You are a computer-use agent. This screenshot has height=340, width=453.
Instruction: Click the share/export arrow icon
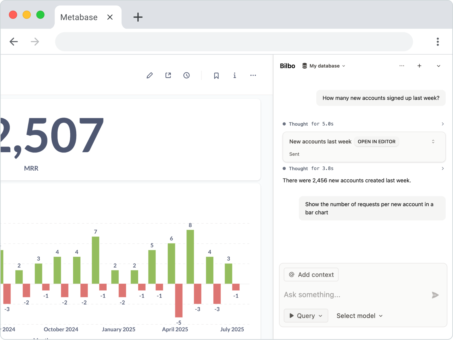click(168, 75)
